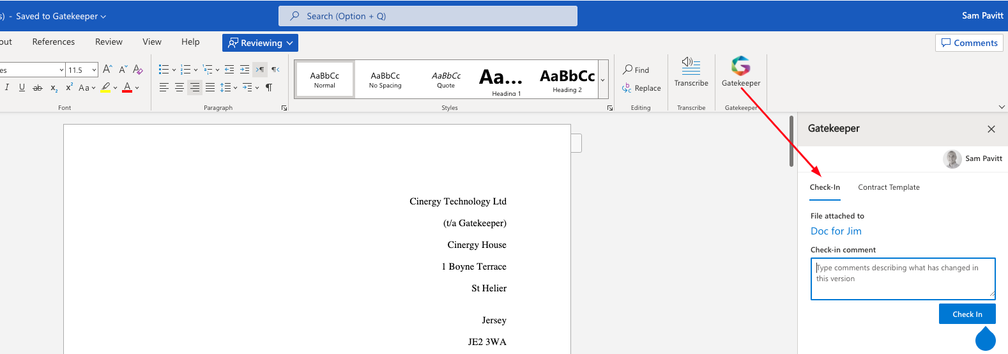This screenshot has height=354, width=1008.
Task: Apply the Quote style
Action: pyautogui.click(x=446, y=79)
